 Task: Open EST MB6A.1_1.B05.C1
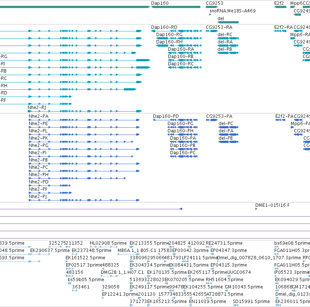click(137, 250)
